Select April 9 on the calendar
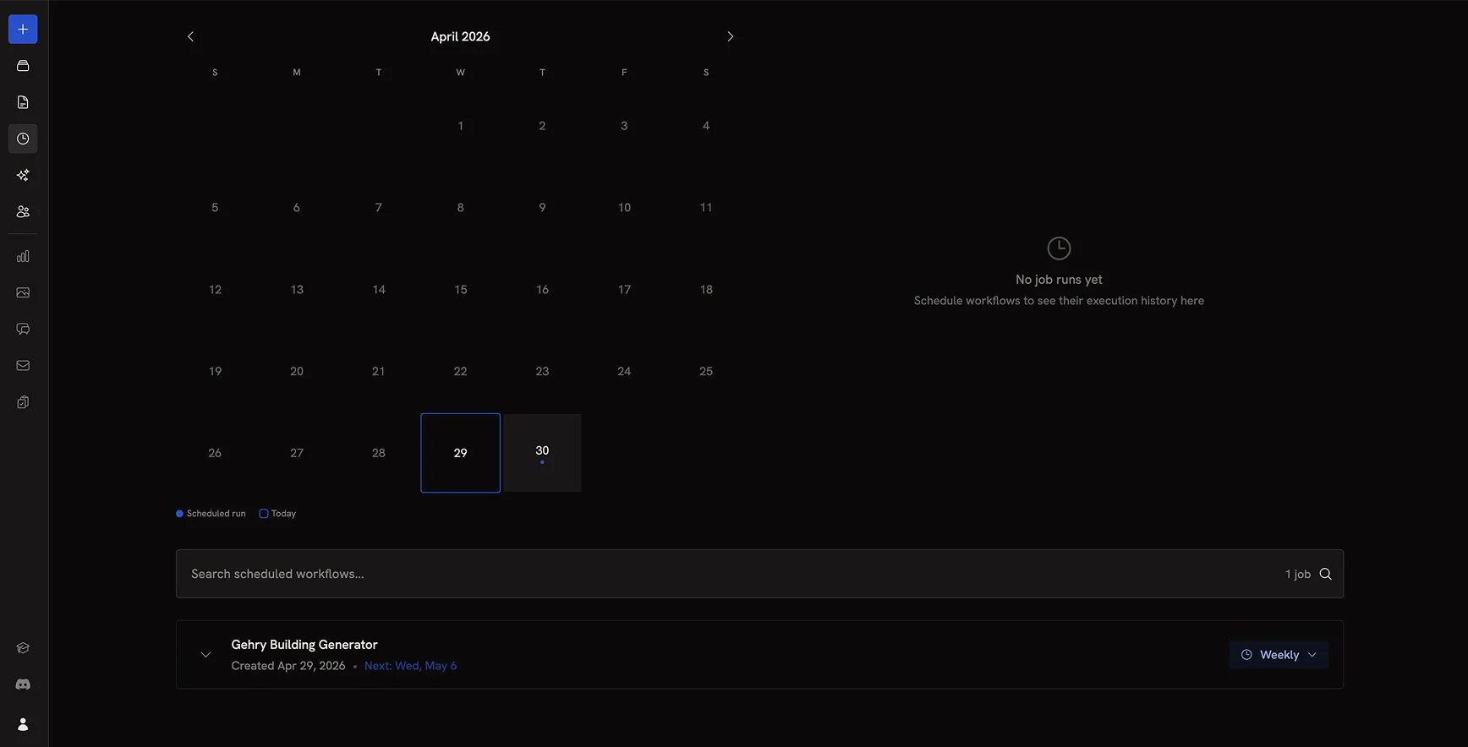1468x747 pixels. pos(542,208)
